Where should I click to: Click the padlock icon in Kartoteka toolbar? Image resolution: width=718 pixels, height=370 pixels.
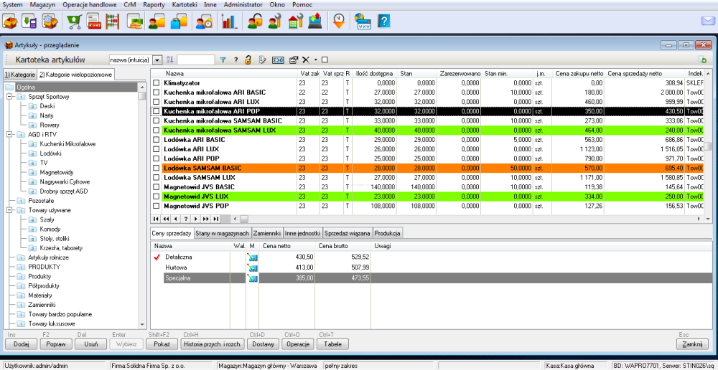click(248, 60)
